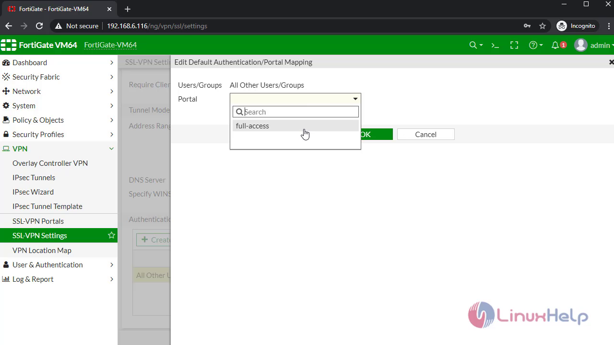This screenshot has width=614, height=345.
Task: Open the saved passwords key icon
Action: [x=527, y=26]
